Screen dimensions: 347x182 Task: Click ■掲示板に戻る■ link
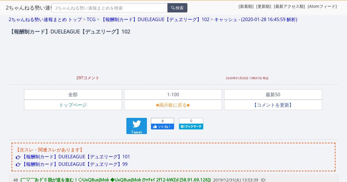click(x=173, y=105)
